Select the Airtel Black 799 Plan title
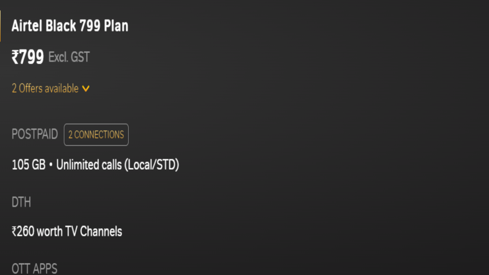489x275 pixels. coord(70,26)
